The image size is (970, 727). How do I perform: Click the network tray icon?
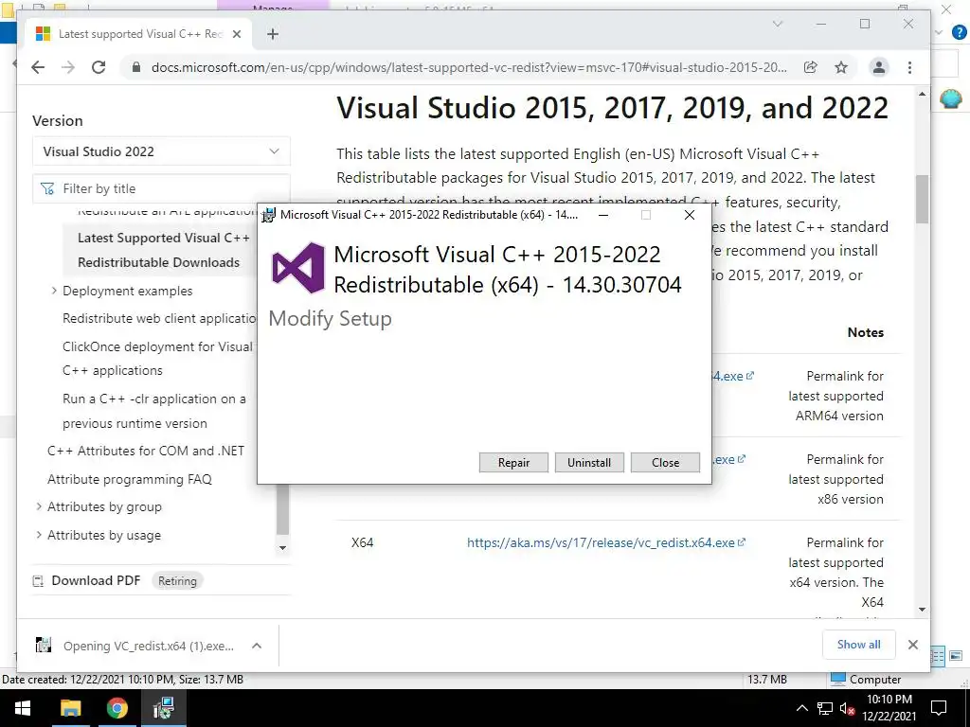pos(825,708)
